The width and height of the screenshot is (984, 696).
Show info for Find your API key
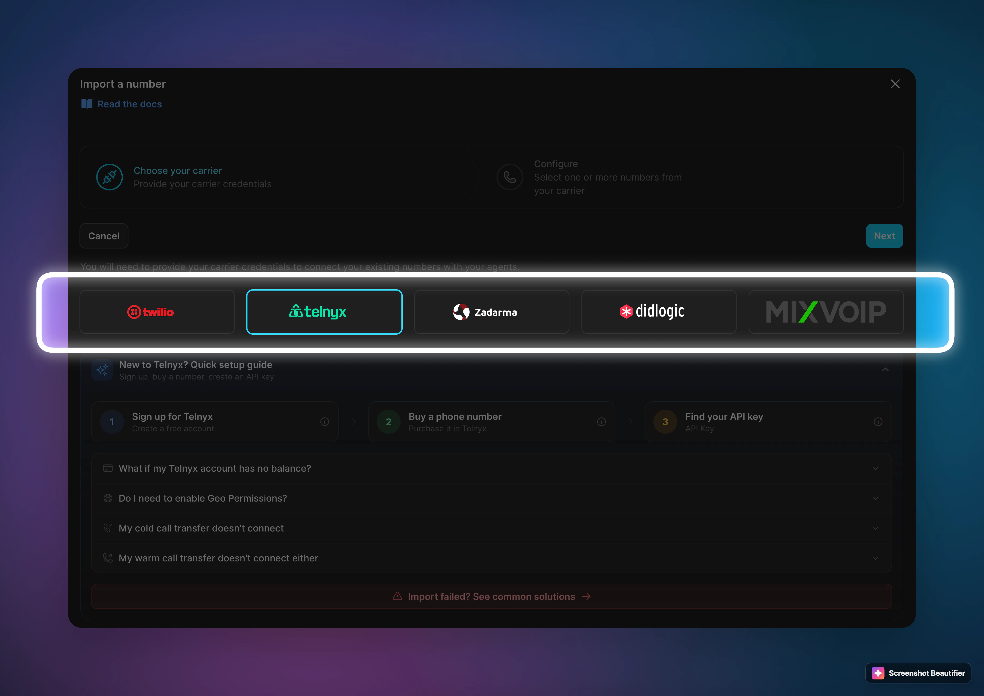pos(878,422)
